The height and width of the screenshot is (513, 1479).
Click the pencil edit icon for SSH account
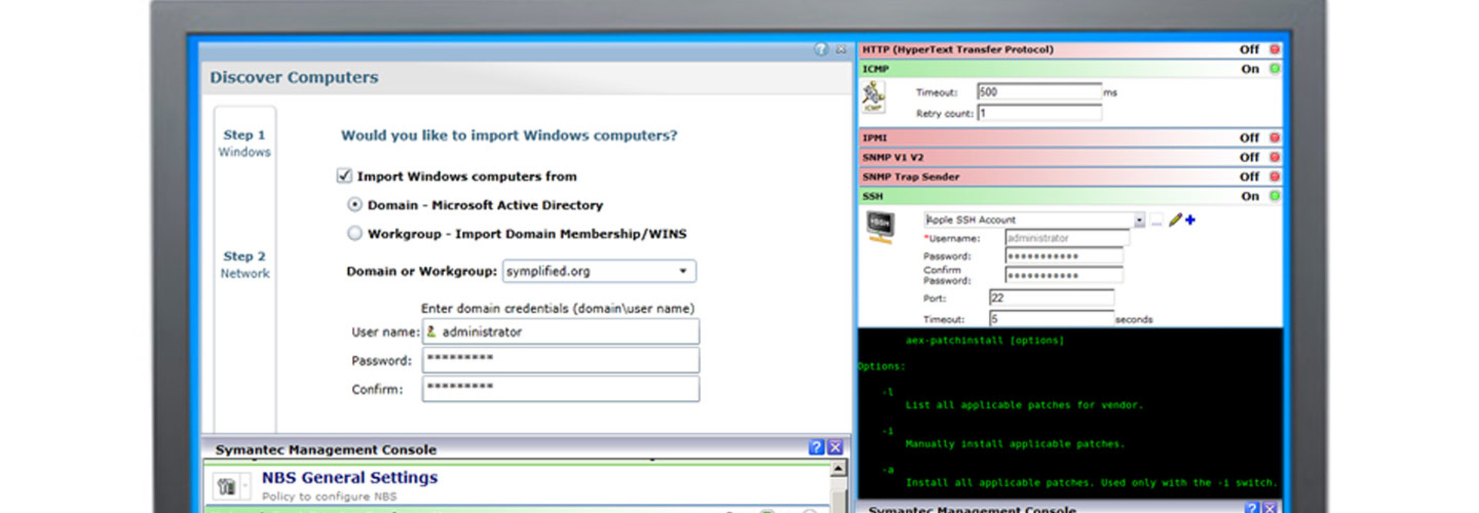pos(1175,220)
